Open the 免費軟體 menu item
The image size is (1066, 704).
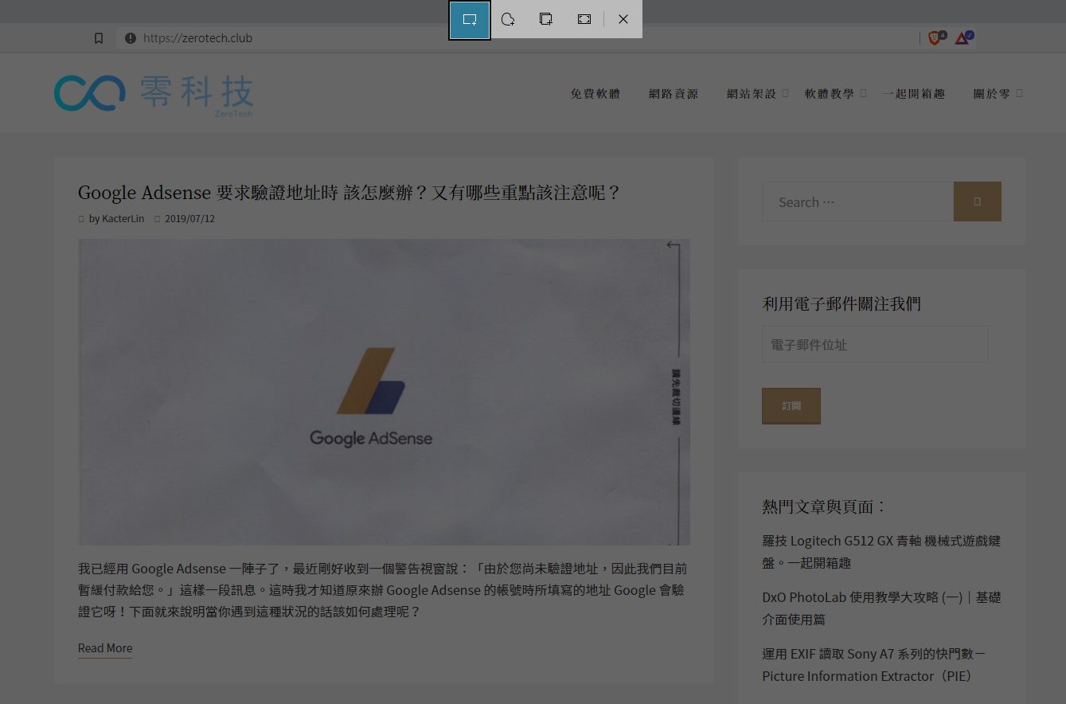[x=595, y=94]
